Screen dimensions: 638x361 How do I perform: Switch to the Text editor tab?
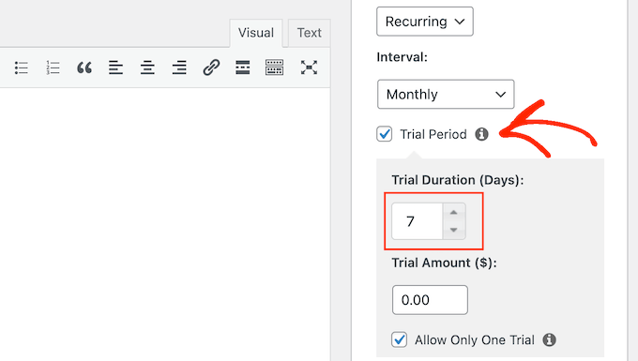click(310, 33)
